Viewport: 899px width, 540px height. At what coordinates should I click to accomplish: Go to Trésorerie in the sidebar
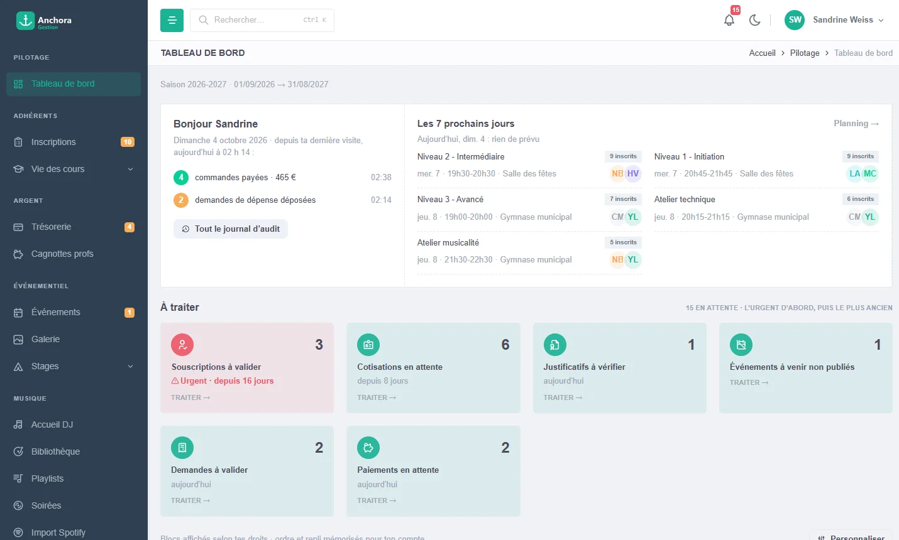(74, 227)
